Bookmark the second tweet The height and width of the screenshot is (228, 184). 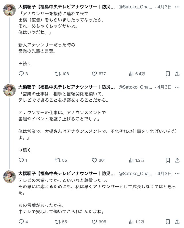coord(168,160)
